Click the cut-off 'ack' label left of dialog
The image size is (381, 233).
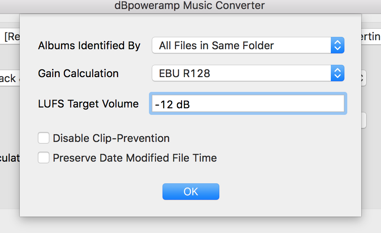click(8, 78)
